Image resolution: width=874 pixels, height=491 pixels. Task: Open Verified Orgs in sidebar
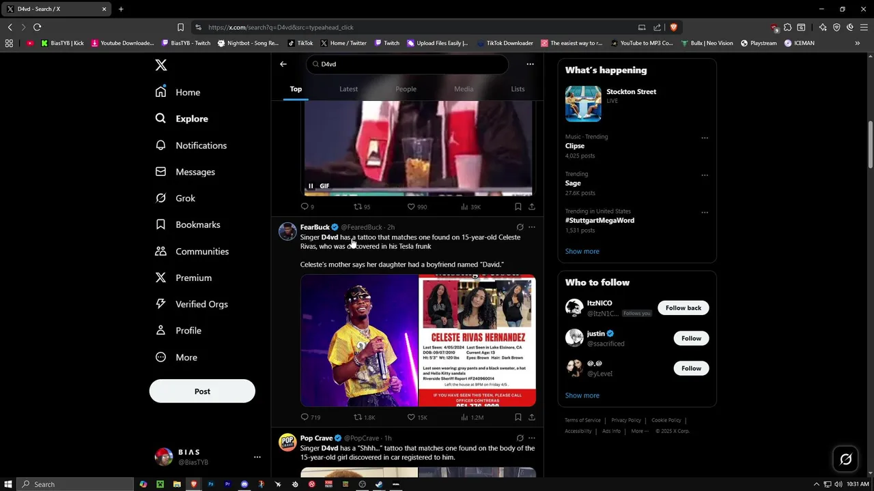(192, 304)
